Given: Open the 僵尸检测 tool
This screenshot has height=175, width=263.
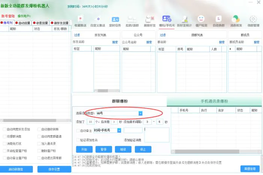Looking at the screenshot, I should click(x=201, y=21).
